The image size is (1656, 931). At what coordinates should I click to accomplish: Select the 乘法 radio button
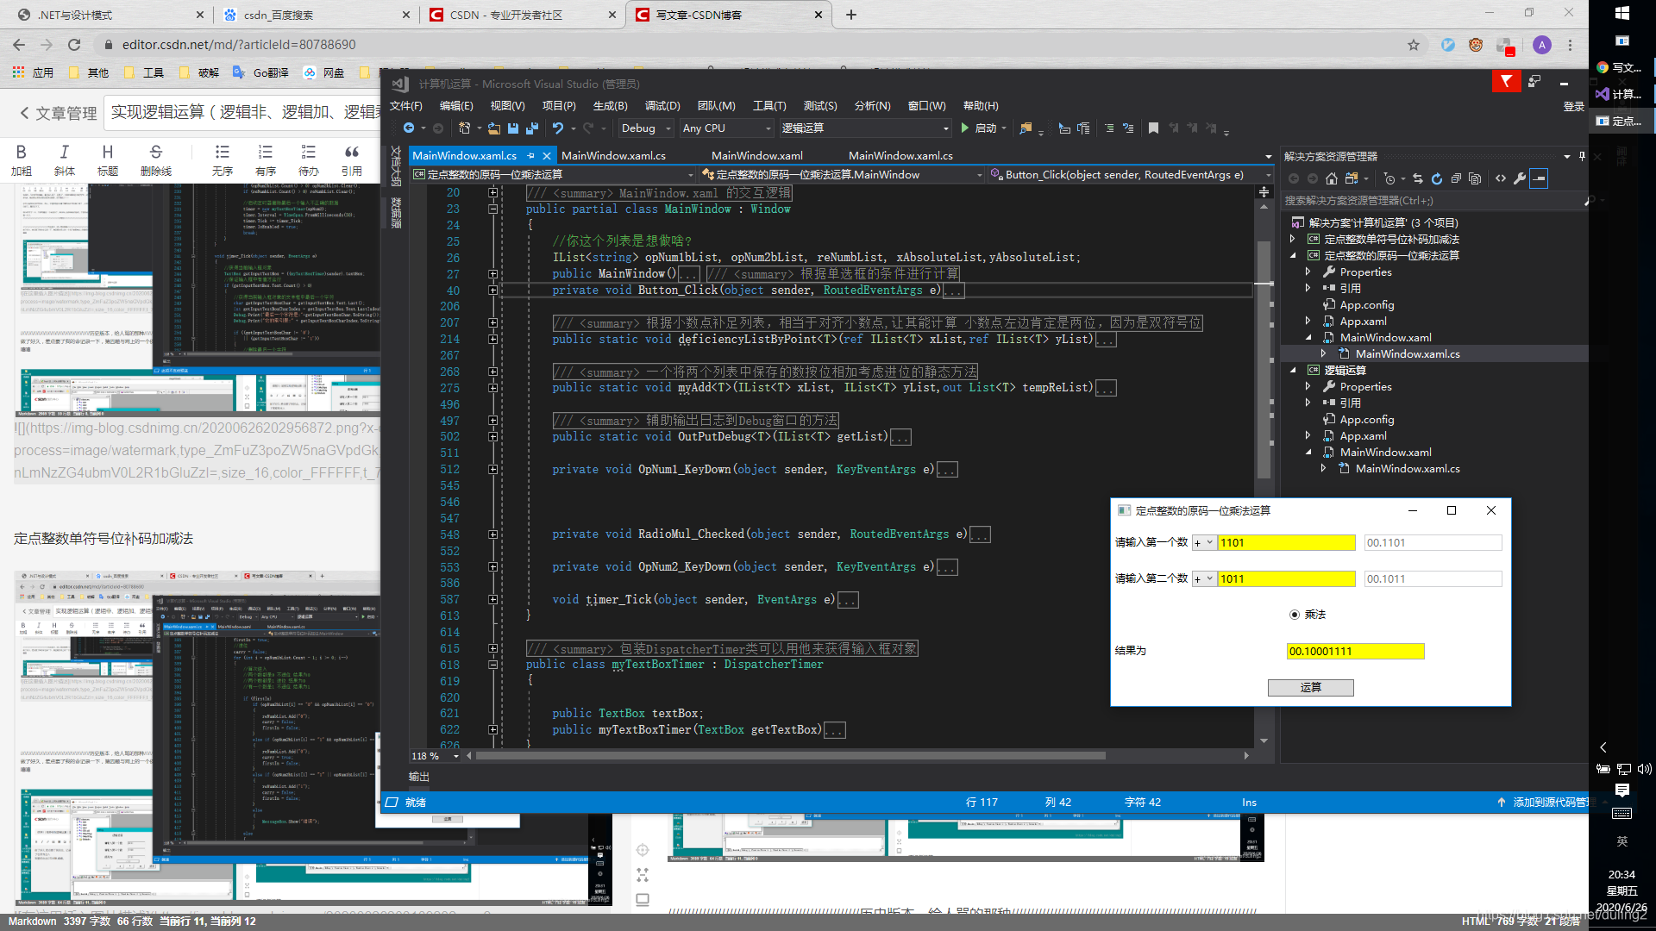click(1295, 615)
